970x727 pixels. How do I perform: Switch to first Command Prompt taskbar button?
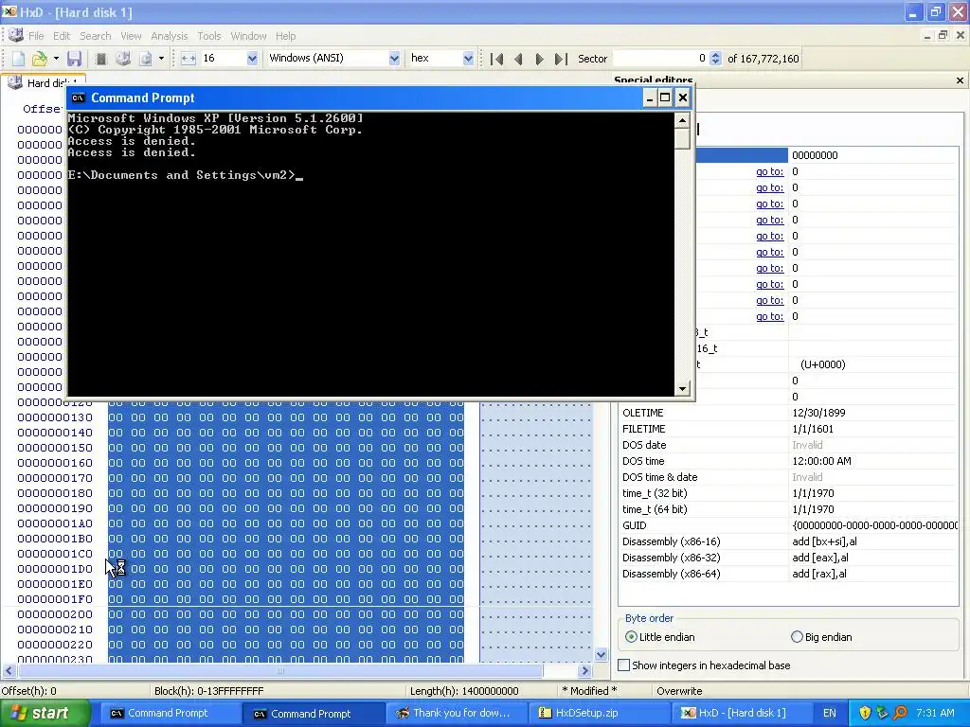tap(169, 713)
